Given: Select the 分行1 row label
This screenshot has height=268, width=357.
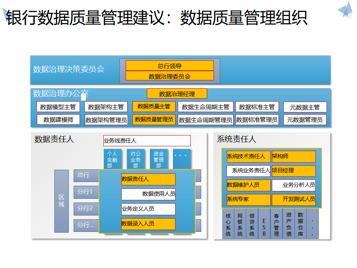Looking at the screenshot, I should coord(85,192).
